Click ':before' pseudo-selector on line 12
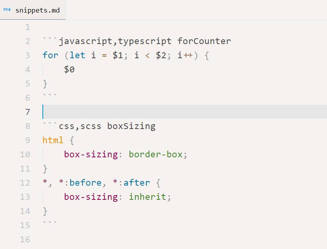This screenshot has height=249, width=327. point(83,183)
